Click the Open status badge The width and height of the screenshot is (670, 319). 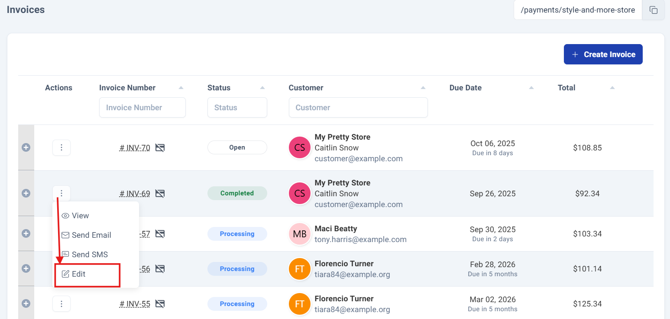coord(237,147)
